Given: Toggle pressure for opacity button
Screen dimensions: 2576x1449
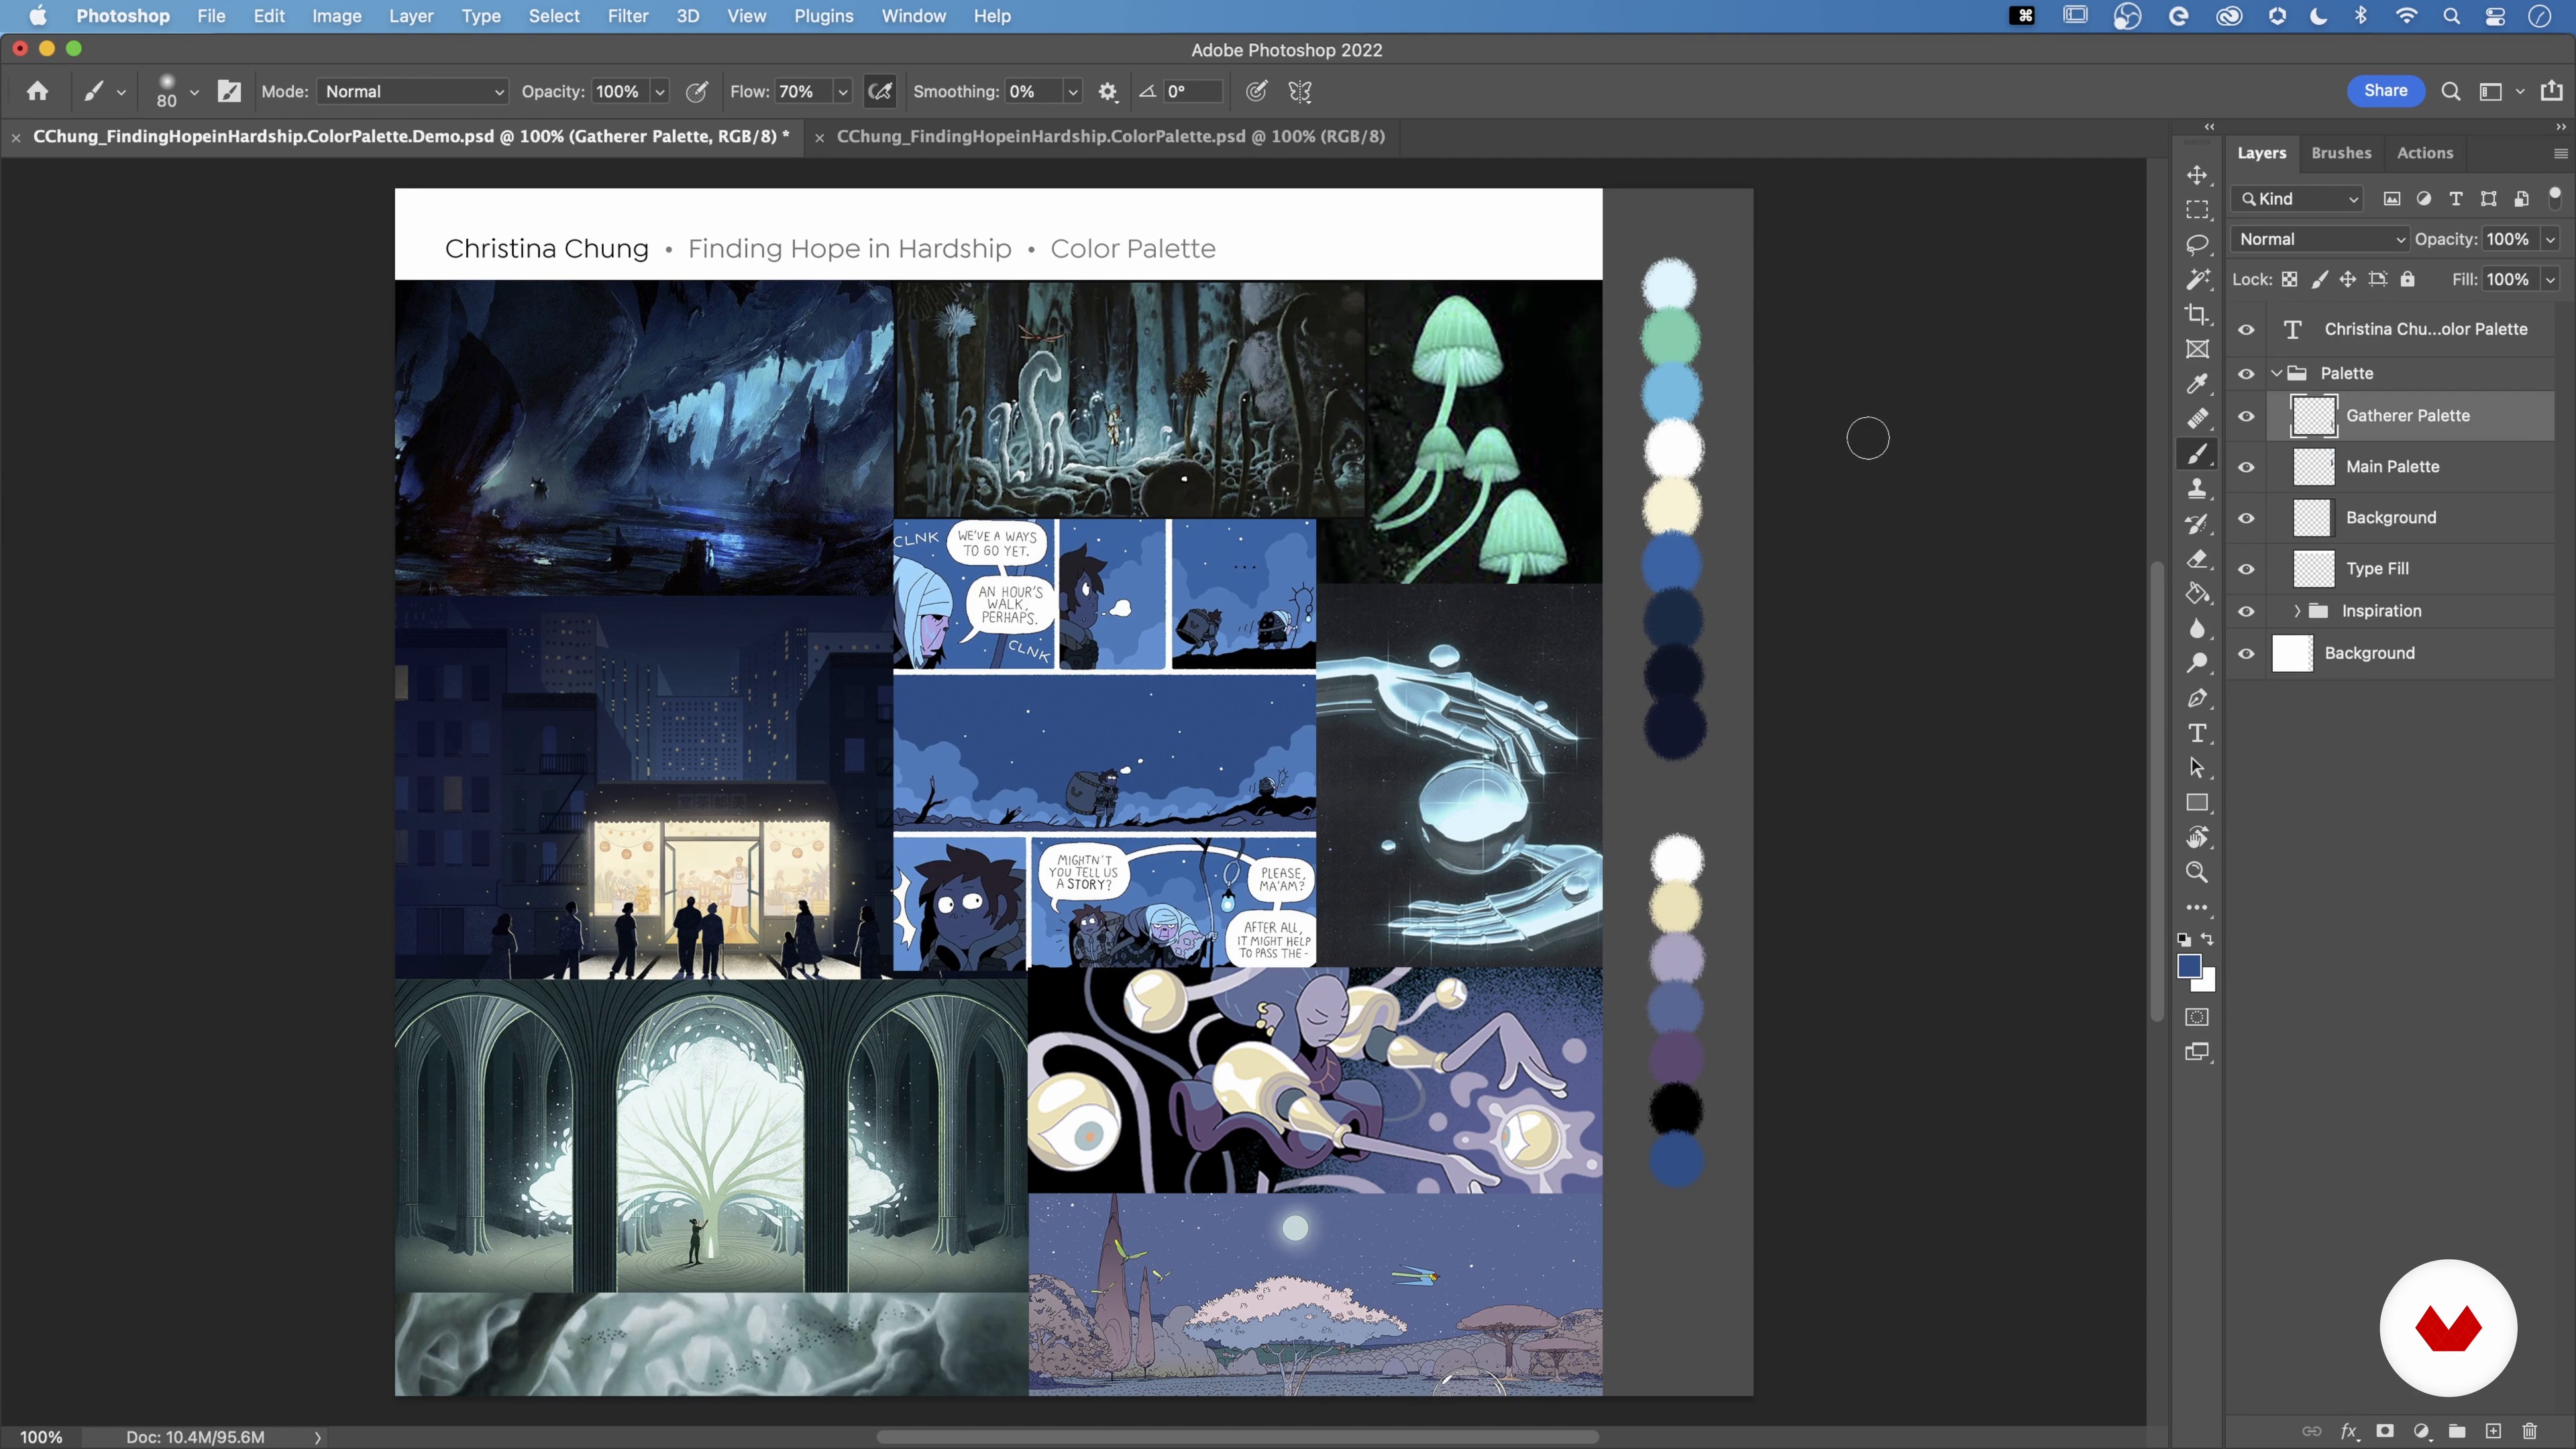Looking at the screenshot, I should pos(697,91).
